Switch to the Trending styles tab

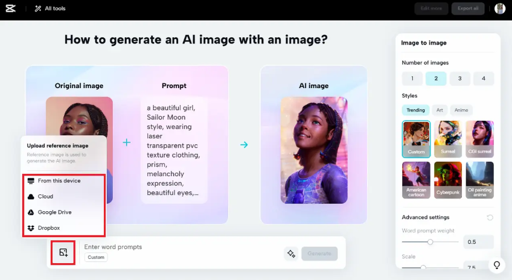(x=415, y=110)
